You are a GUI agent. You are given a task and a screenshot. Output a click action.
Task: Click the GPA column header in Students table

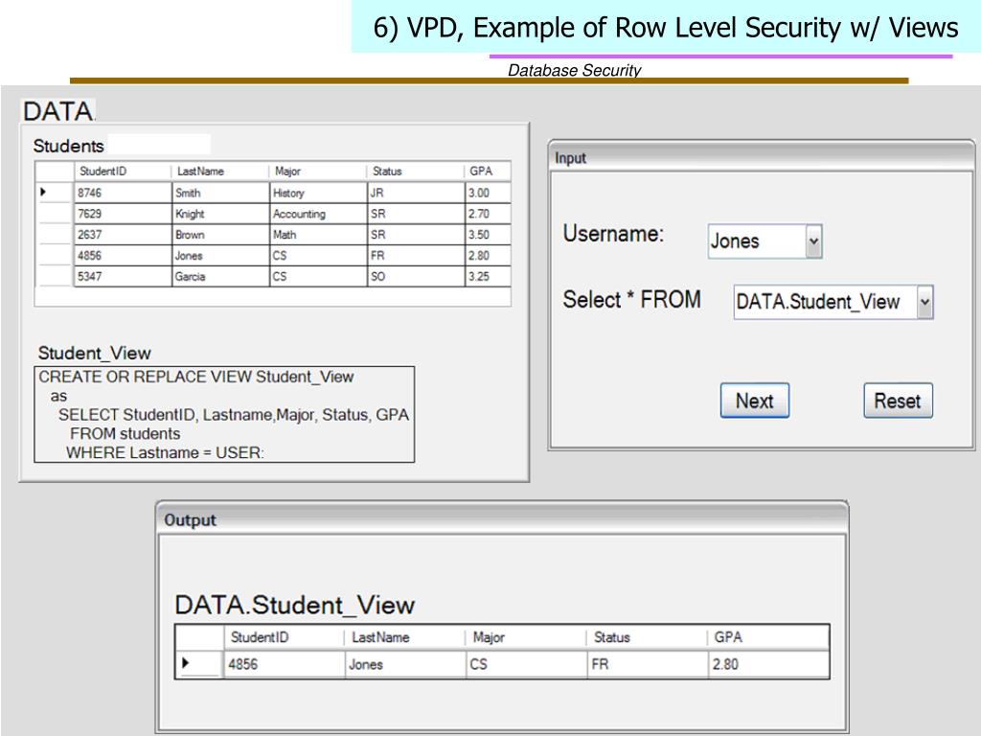tap(488, 172)
